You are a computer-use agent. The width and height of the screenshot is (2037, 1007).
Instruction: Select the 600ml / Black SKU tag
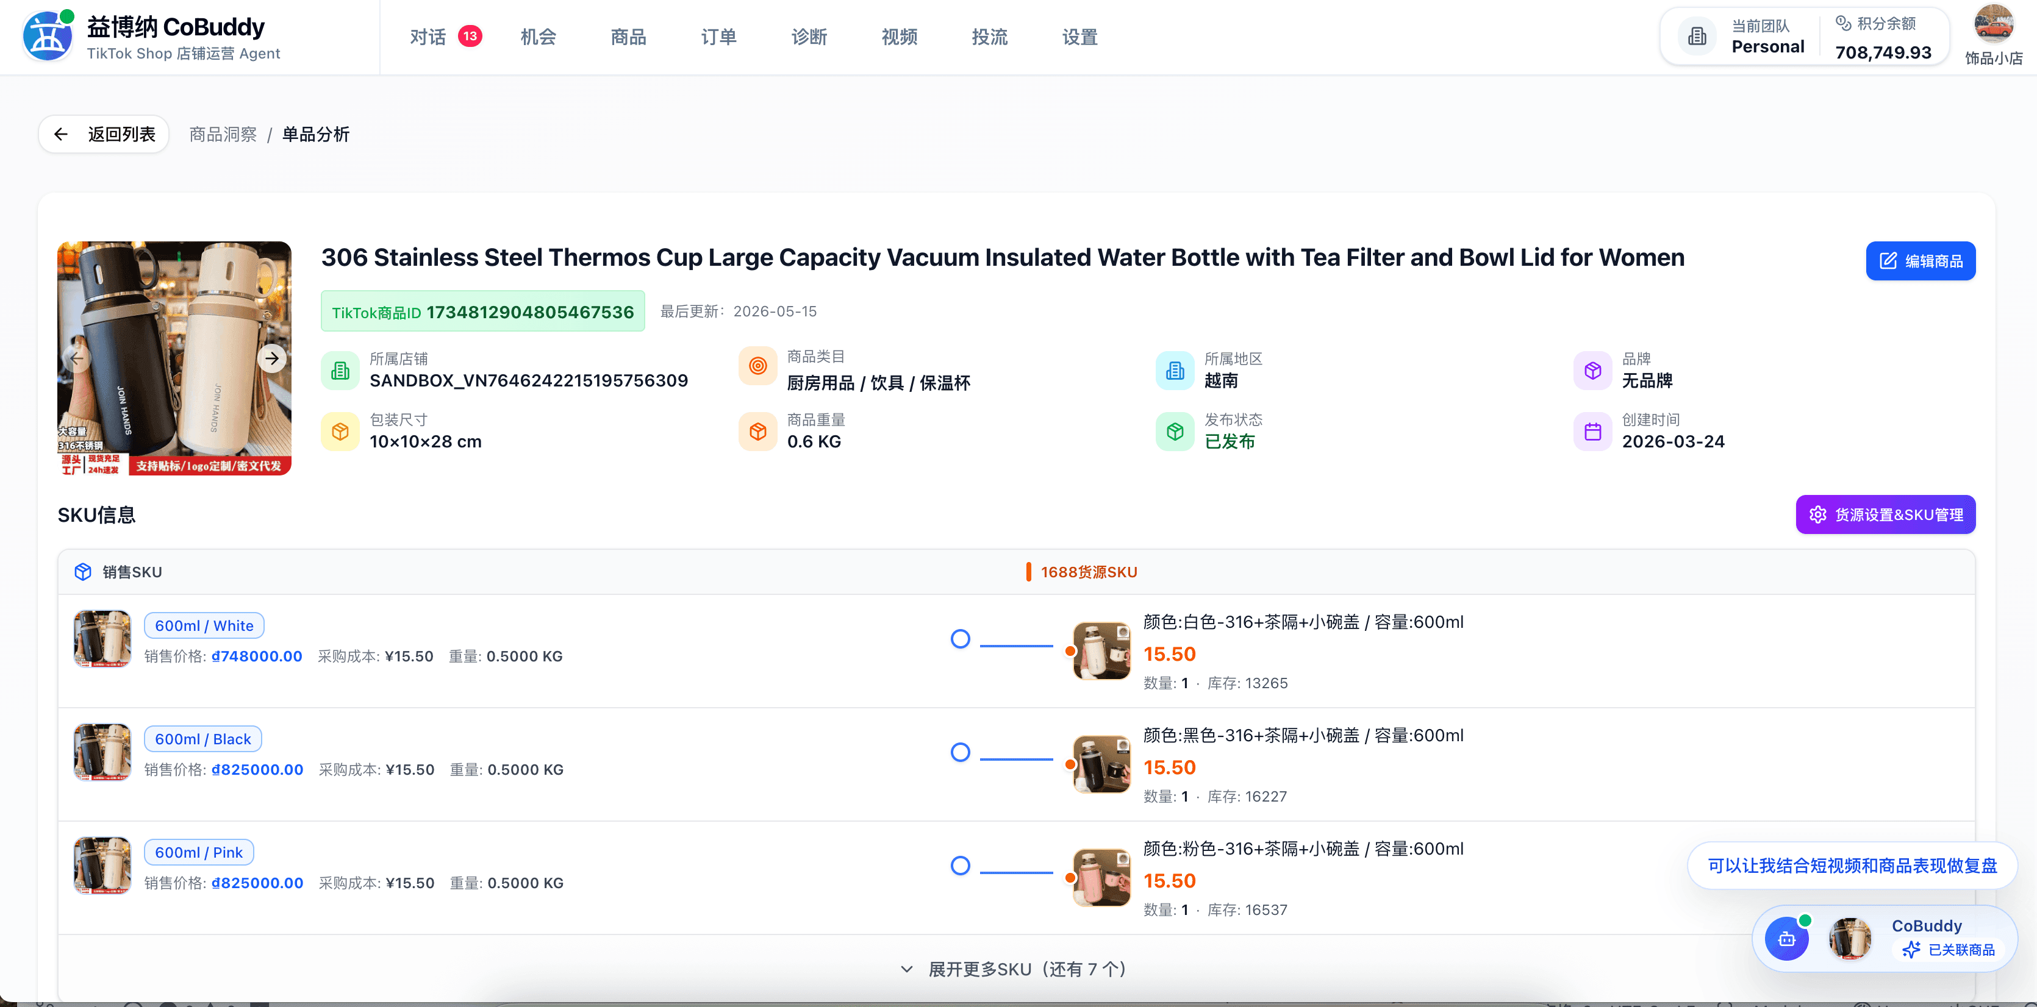(202, 738)
